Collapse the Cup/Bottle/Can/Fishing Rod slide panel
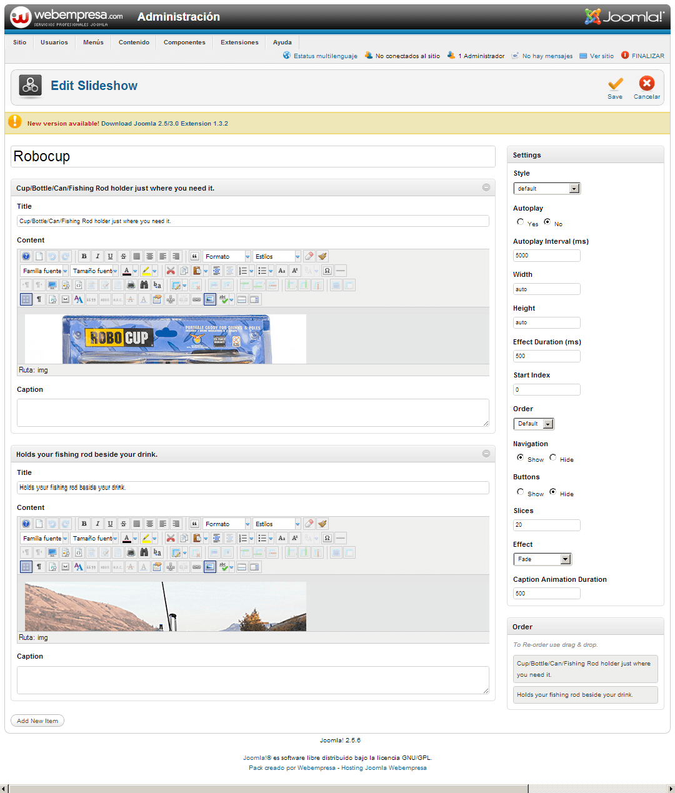 coord(486,187)
